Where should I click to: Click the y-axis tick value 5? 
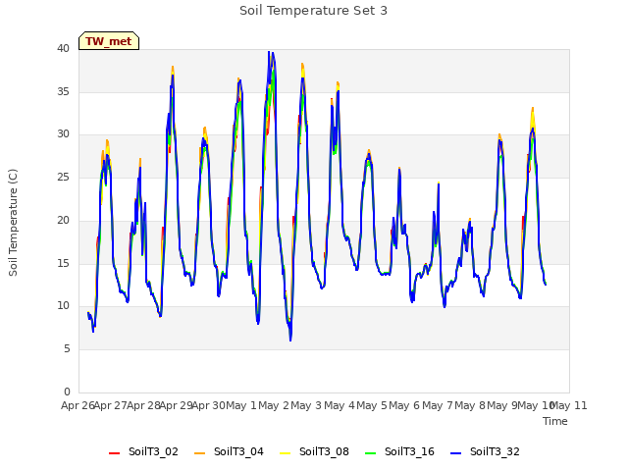tap(67, 349)
